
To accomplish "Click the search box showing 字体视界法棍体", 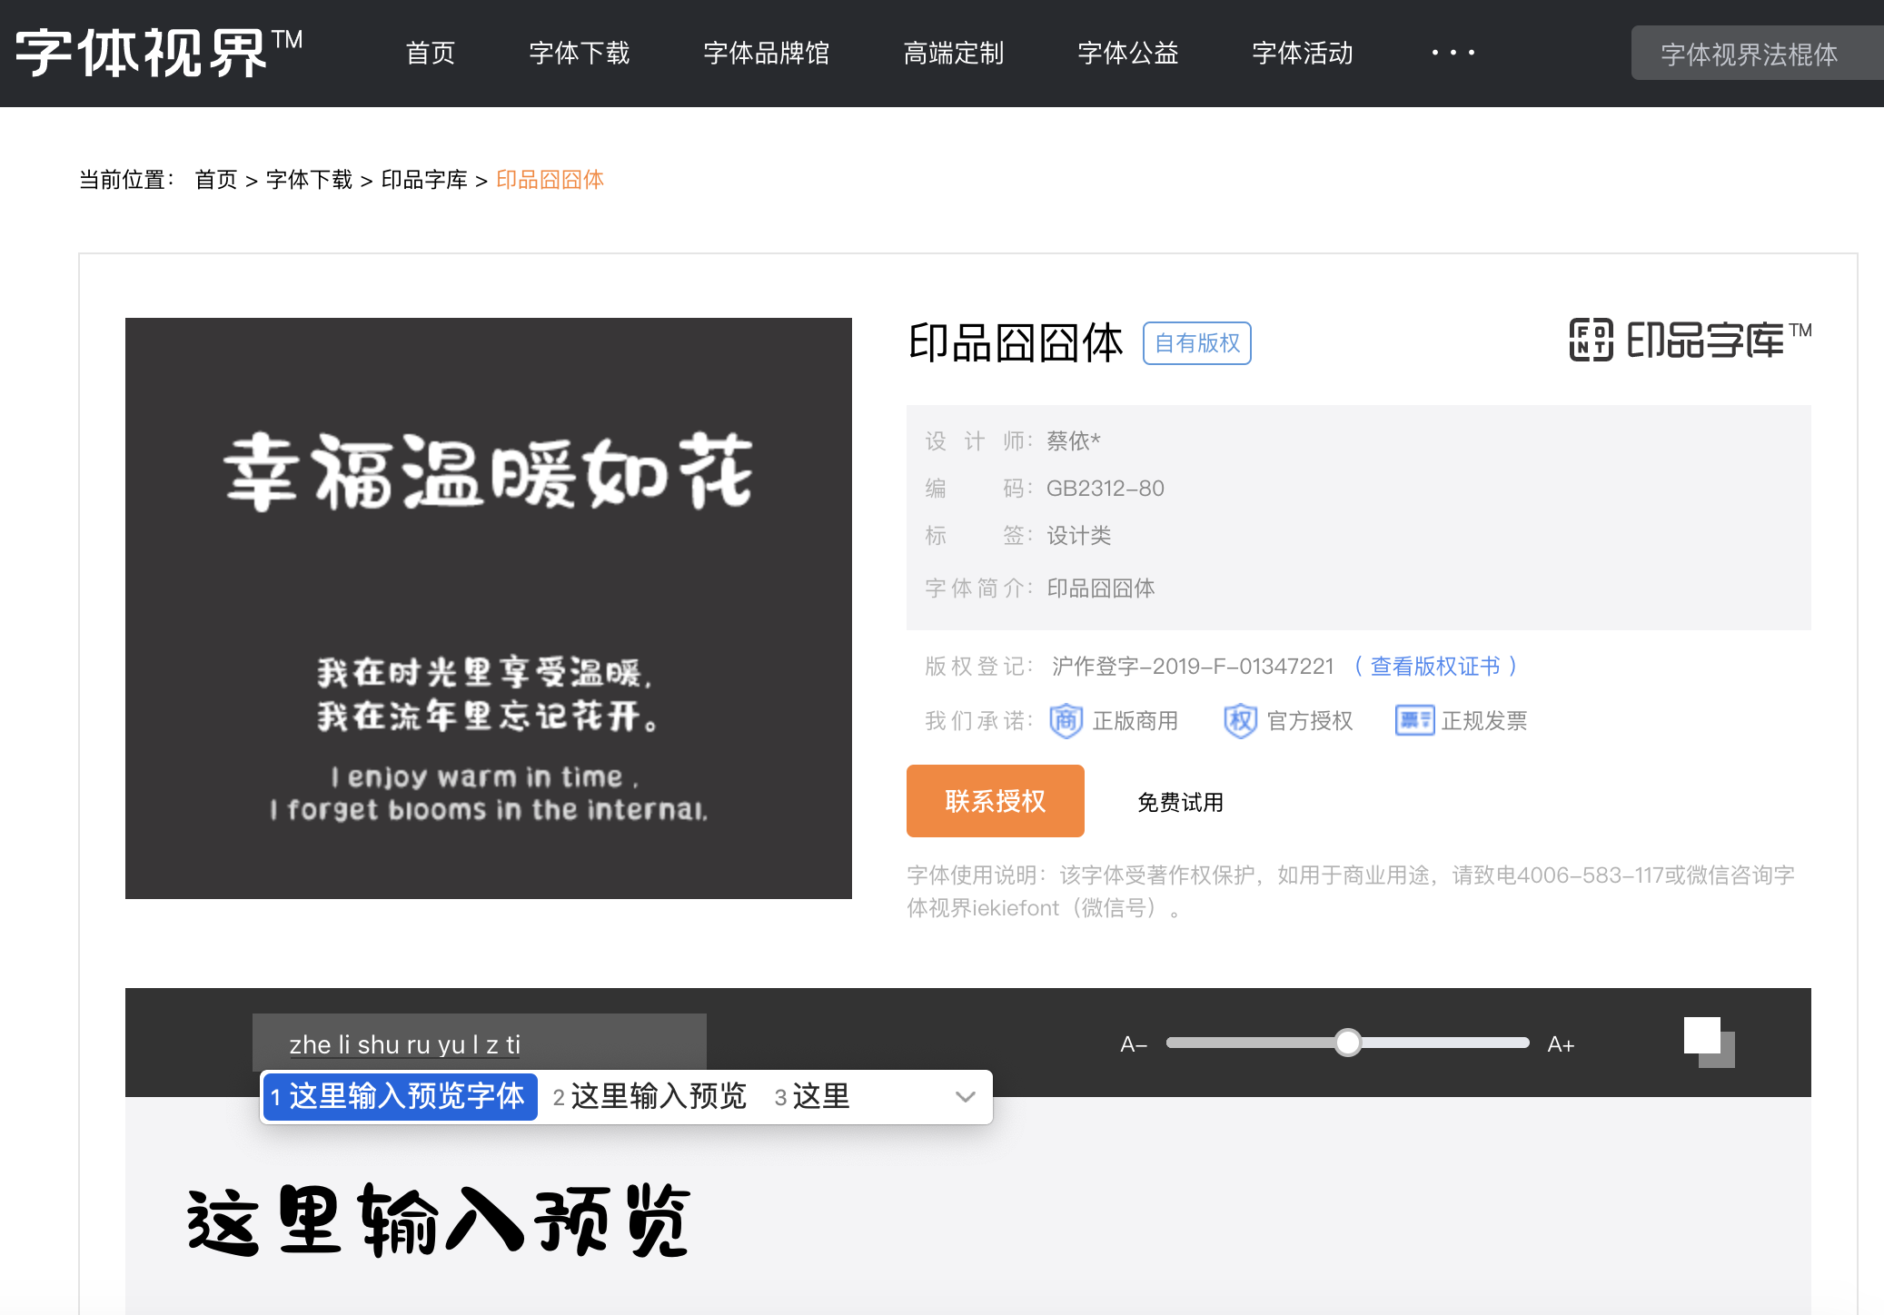I will 1758,54.
